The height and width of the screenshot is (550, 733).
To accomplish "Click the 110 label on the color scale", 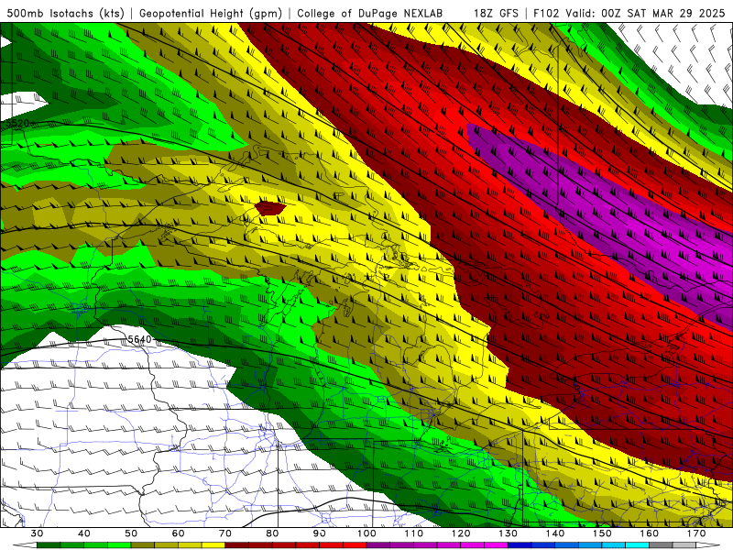I will click(x=414, y=533).
